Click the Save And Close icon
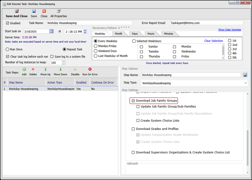Screen dimensions: 252x180 click(x=17, y=11)
